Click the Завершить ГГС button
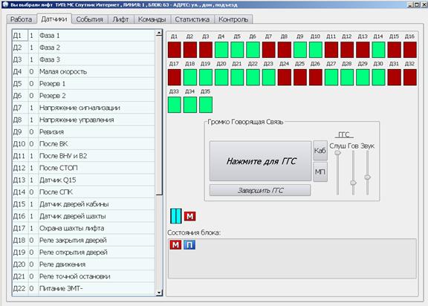This screenshot has height=306, width=428. click(x=260, y=190)
